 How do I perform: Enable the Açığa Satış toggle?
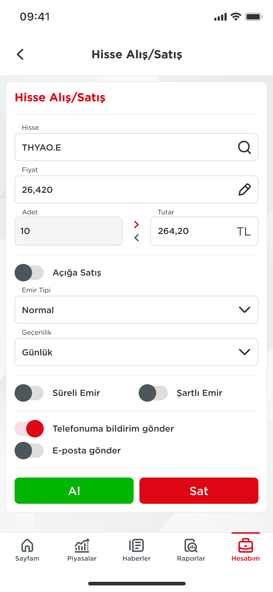click(29, 273)
